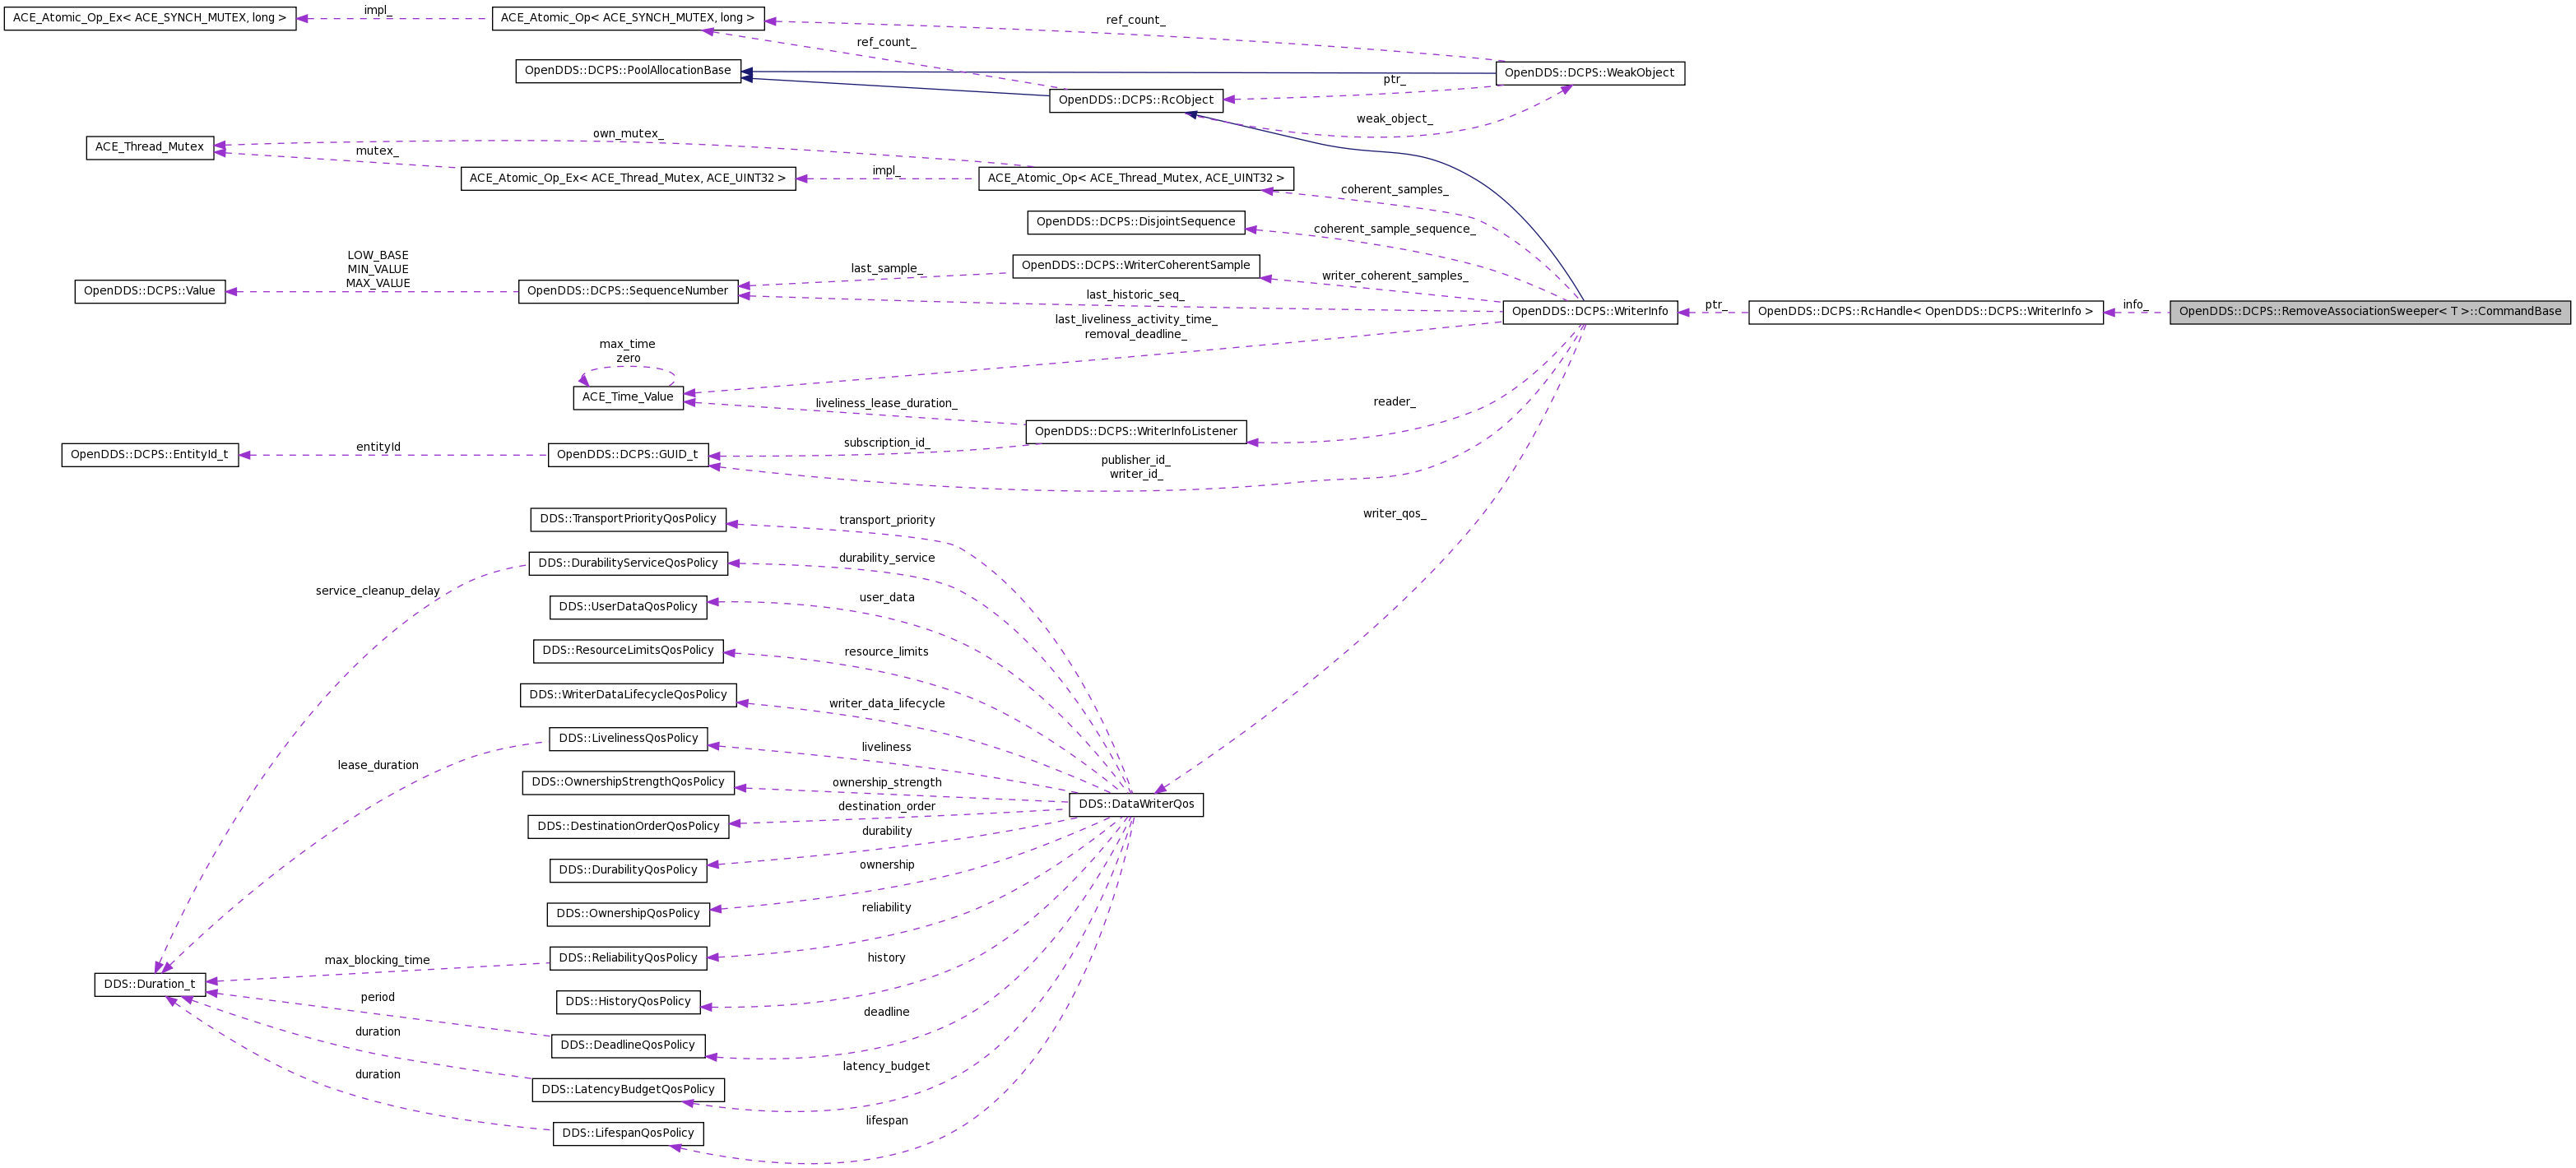This screenshot has width=2576, height=1168.
Task: Open DDS::ResourceLimitsQosPolicy node
Action: (x=628, y=651)
